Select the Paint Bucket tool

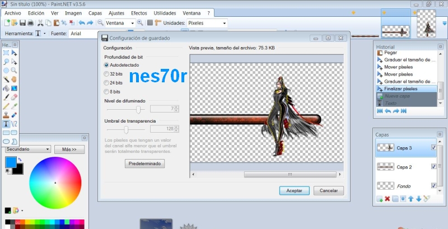(x=6, y=88)
